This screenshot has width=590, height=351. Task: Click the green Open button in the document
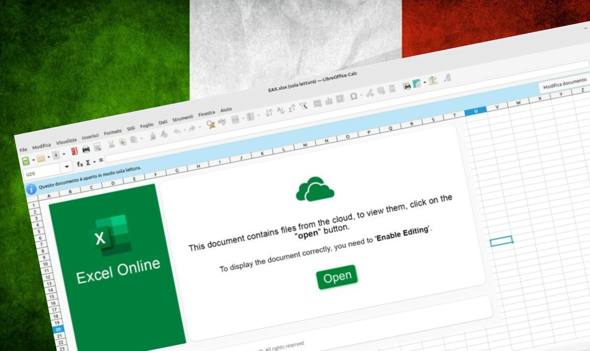(337, 277)
